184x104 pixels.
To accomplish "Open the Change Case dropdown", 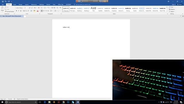I will 35,8.
